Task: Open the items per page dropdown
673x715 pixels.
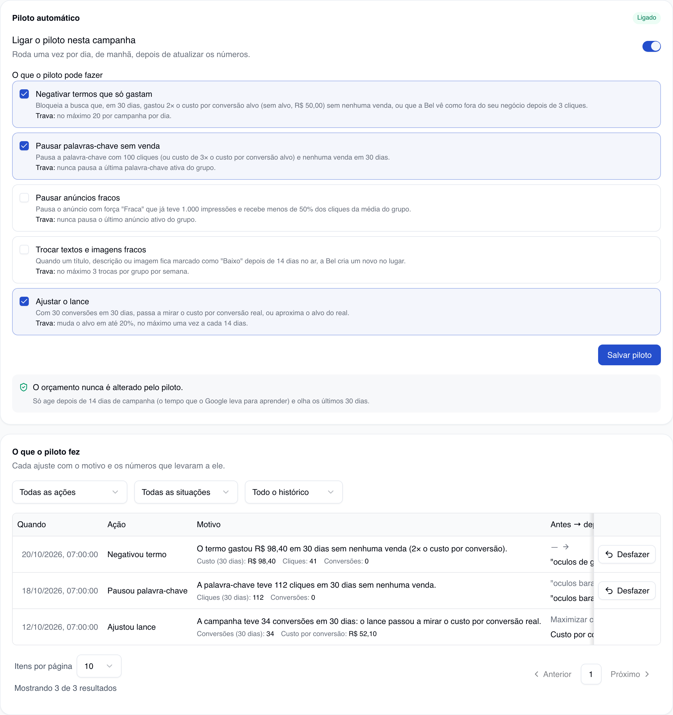Action: tap(99, 666)
